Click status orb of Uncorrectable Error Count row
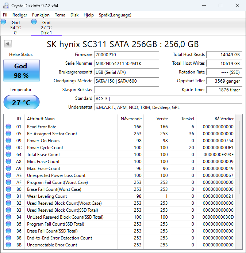246x253 pixels. (8, 245)
